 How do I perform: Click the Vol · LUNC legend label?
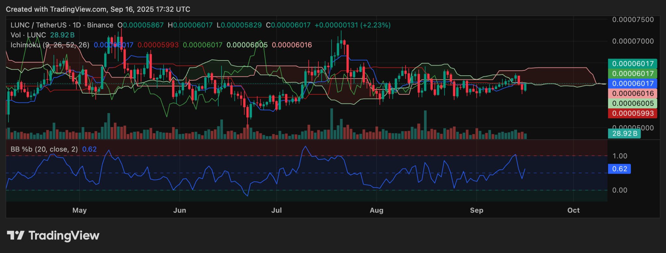point(28,35)
